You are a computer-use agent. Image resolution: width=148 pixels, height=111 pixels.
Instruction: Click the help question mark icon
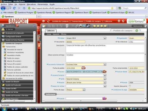[x=123, y=21]
